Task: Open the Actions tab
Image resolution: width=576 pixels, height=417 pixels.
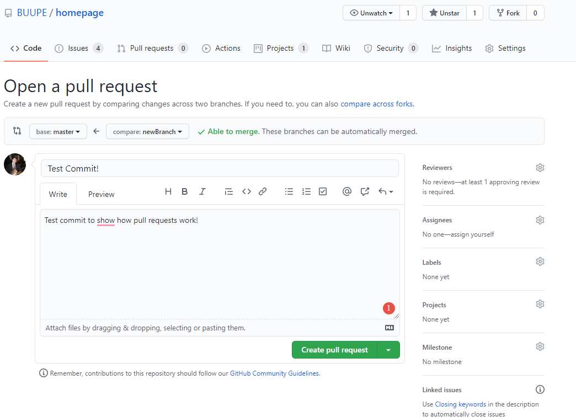Action: click(221, 48)
